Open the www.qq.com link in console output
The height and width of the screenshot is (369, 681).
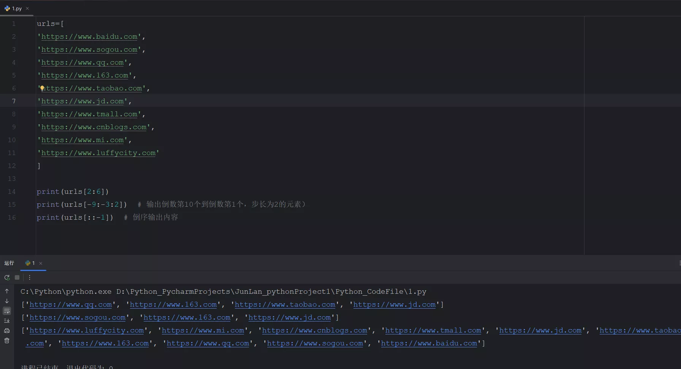(71, 305)
